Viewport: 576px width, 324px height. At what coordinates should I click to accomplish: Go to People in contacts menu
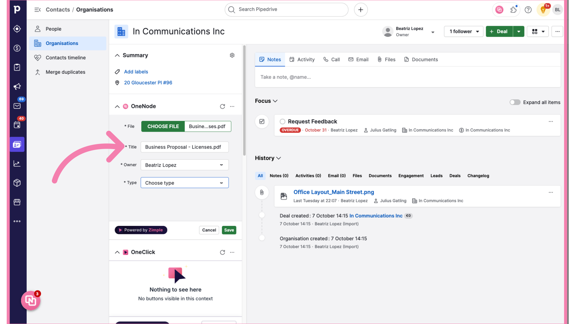pyautogui.click(x=68, y=29)
